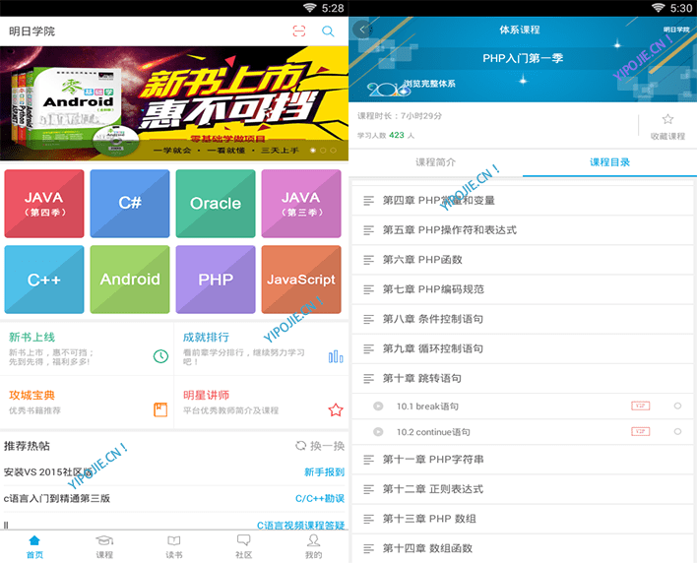The image size is (697, 563).
Task: Open 浏览完整体系 in the course banner
Action: (x=429, y=84)
